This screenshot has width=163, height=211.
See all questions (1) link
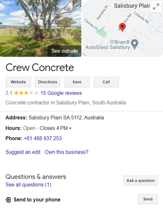28,185
